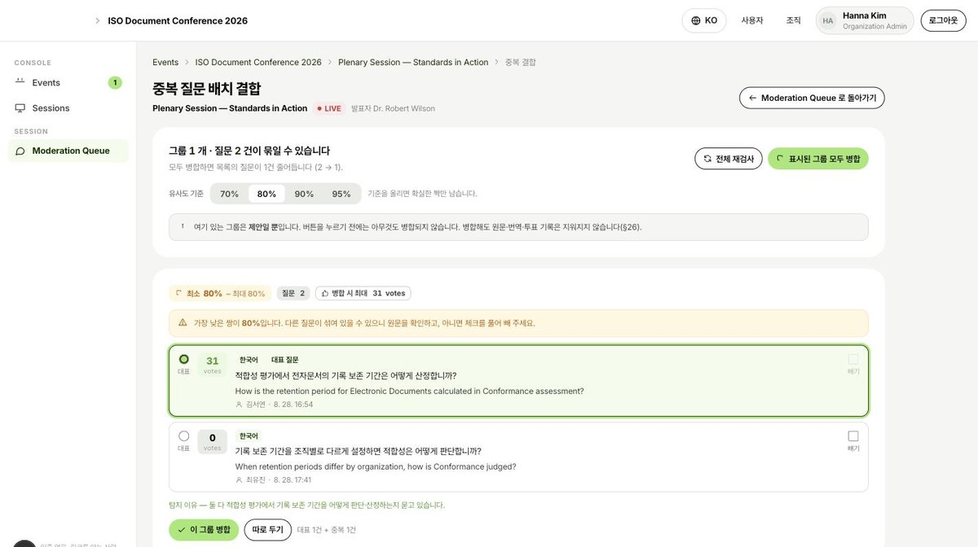Click the 따로 두기 button
Screen dimensions: 978x547
(267, 530)
